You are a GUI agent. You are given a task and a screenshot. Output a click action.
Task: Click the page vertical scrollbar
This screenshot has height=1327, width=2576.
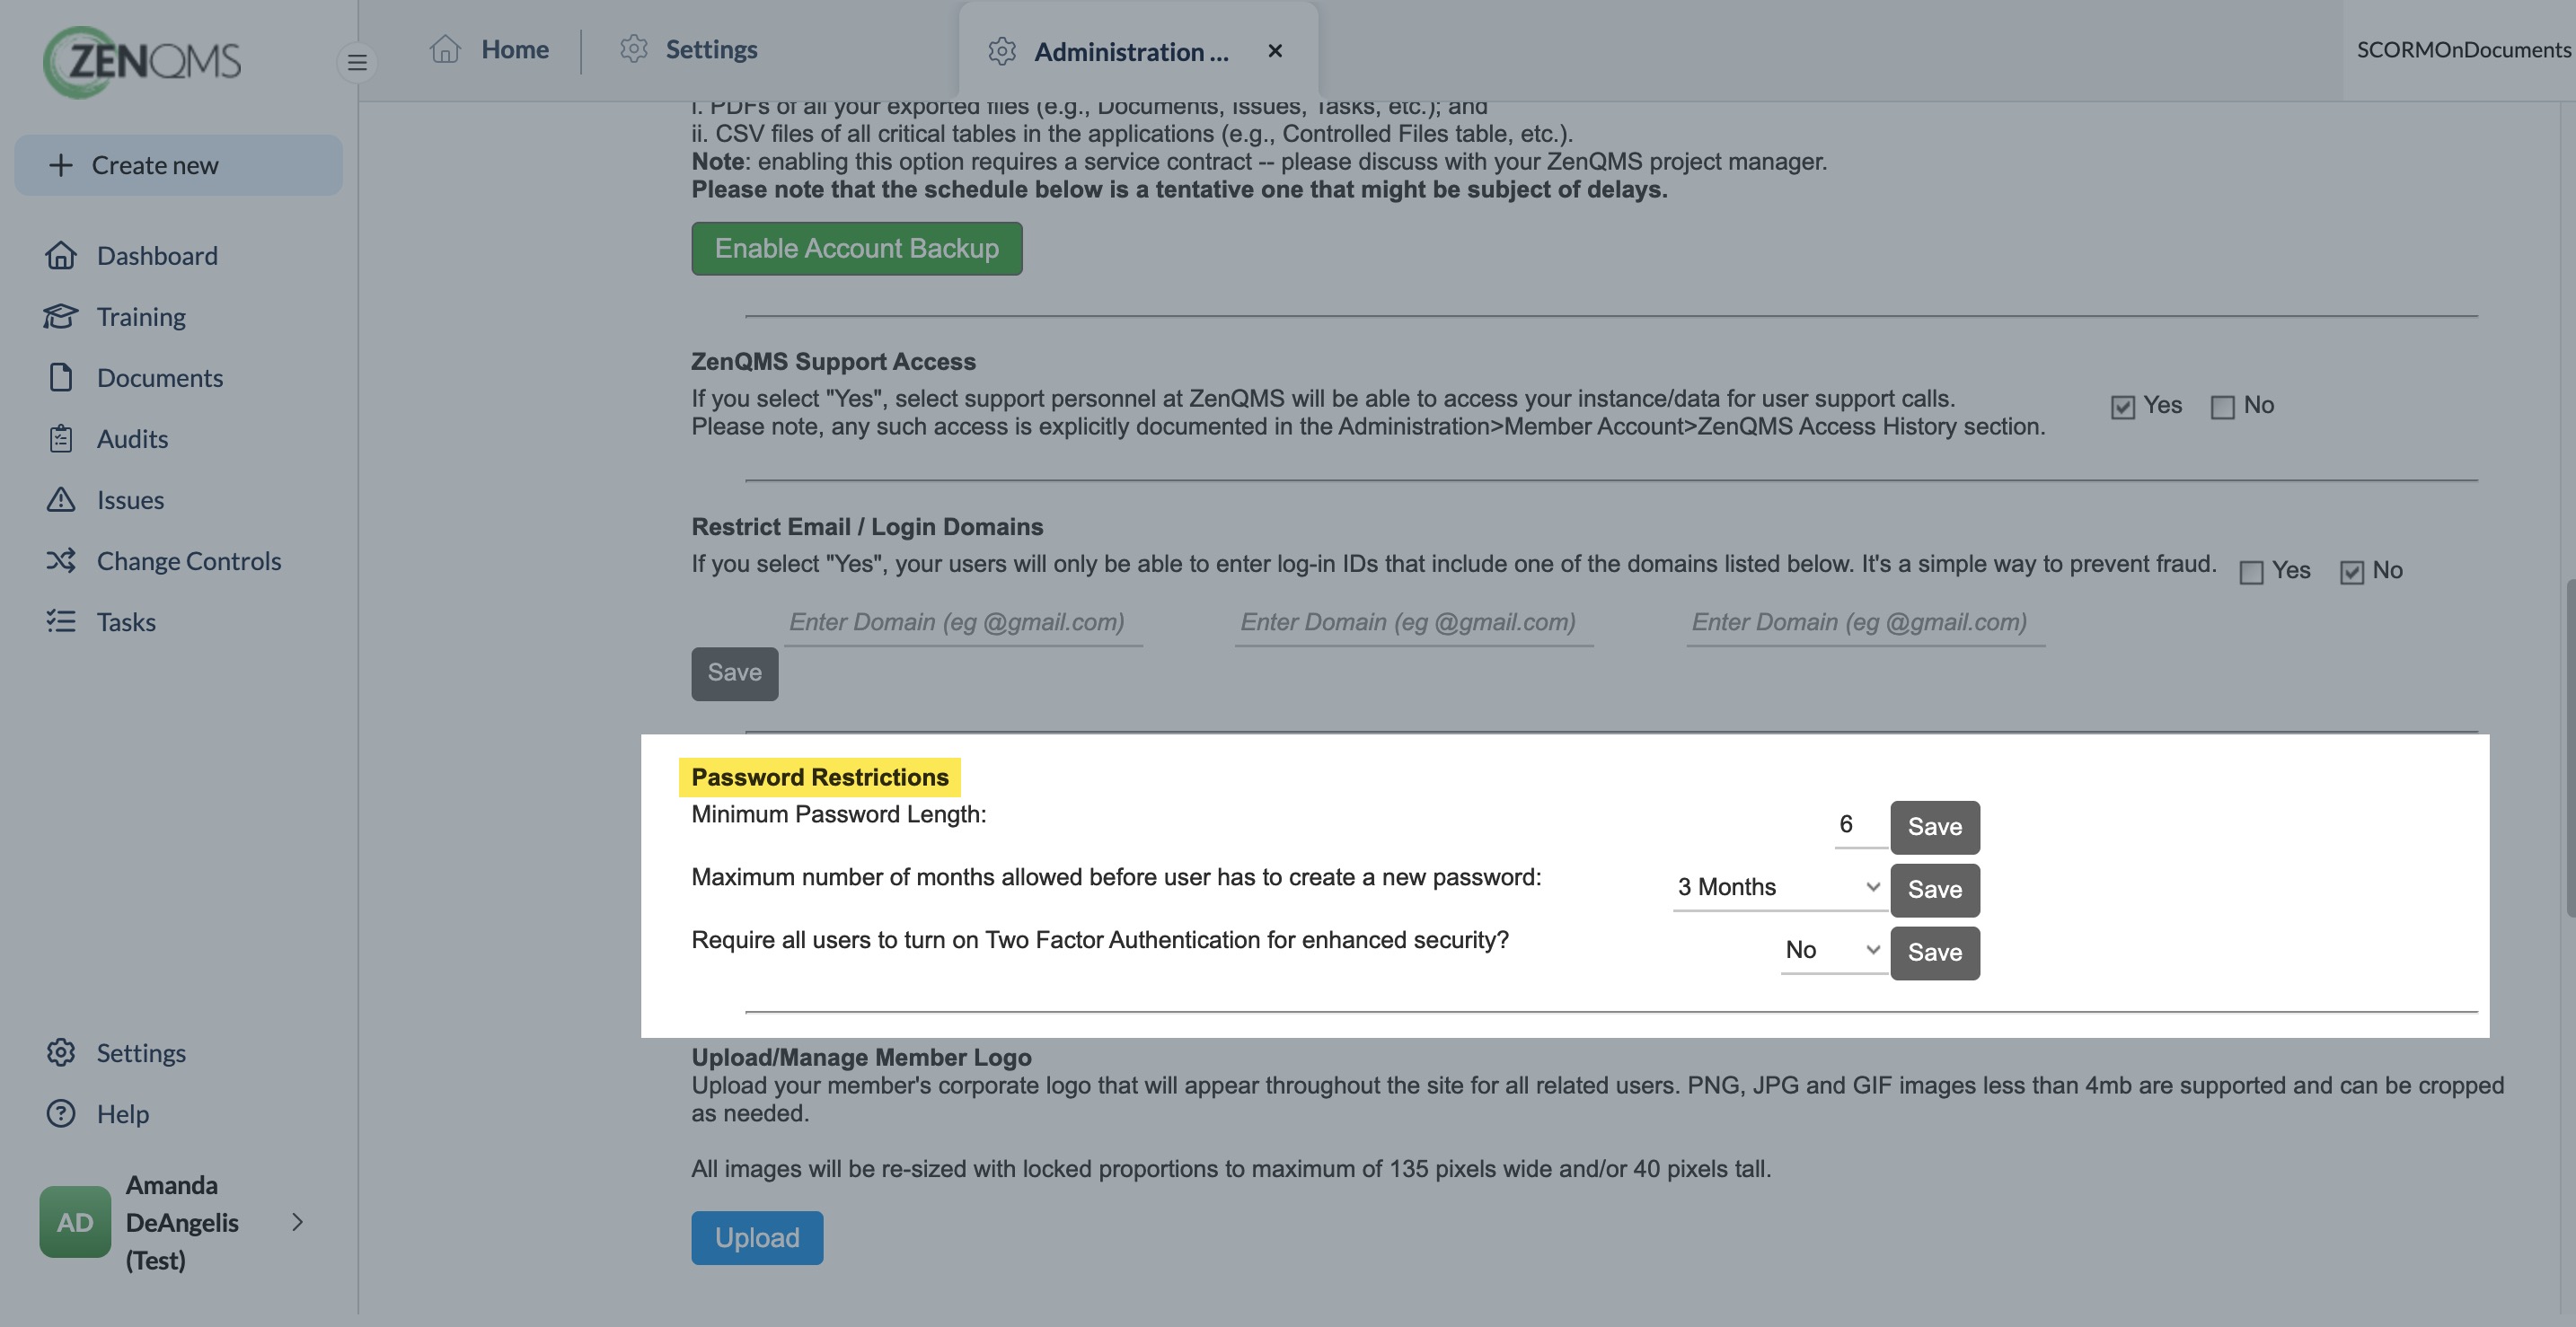[x=2569, y=750]
